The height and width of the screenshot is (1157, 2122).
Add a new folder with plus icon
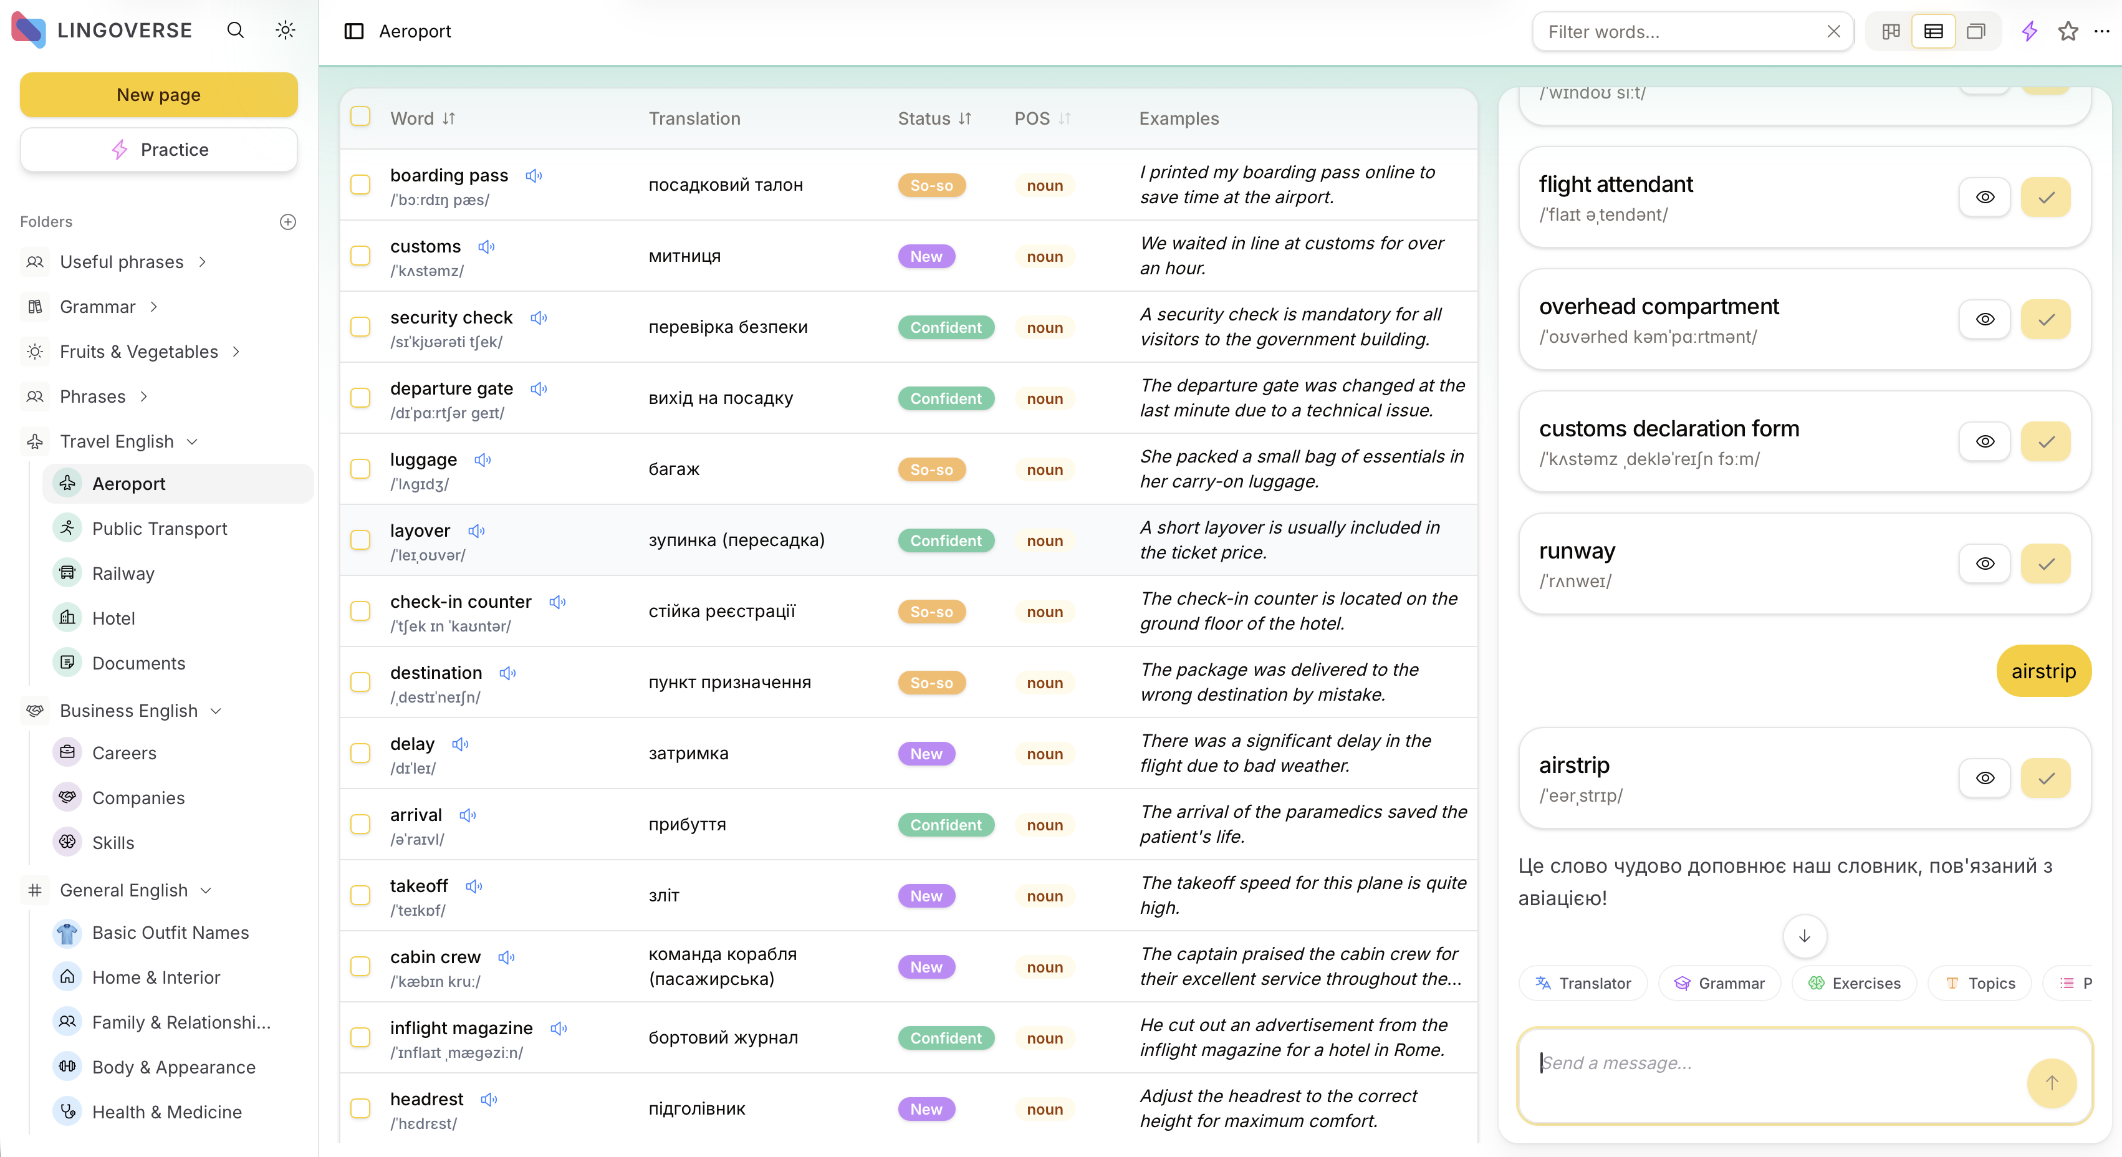(x=287, y=221)
